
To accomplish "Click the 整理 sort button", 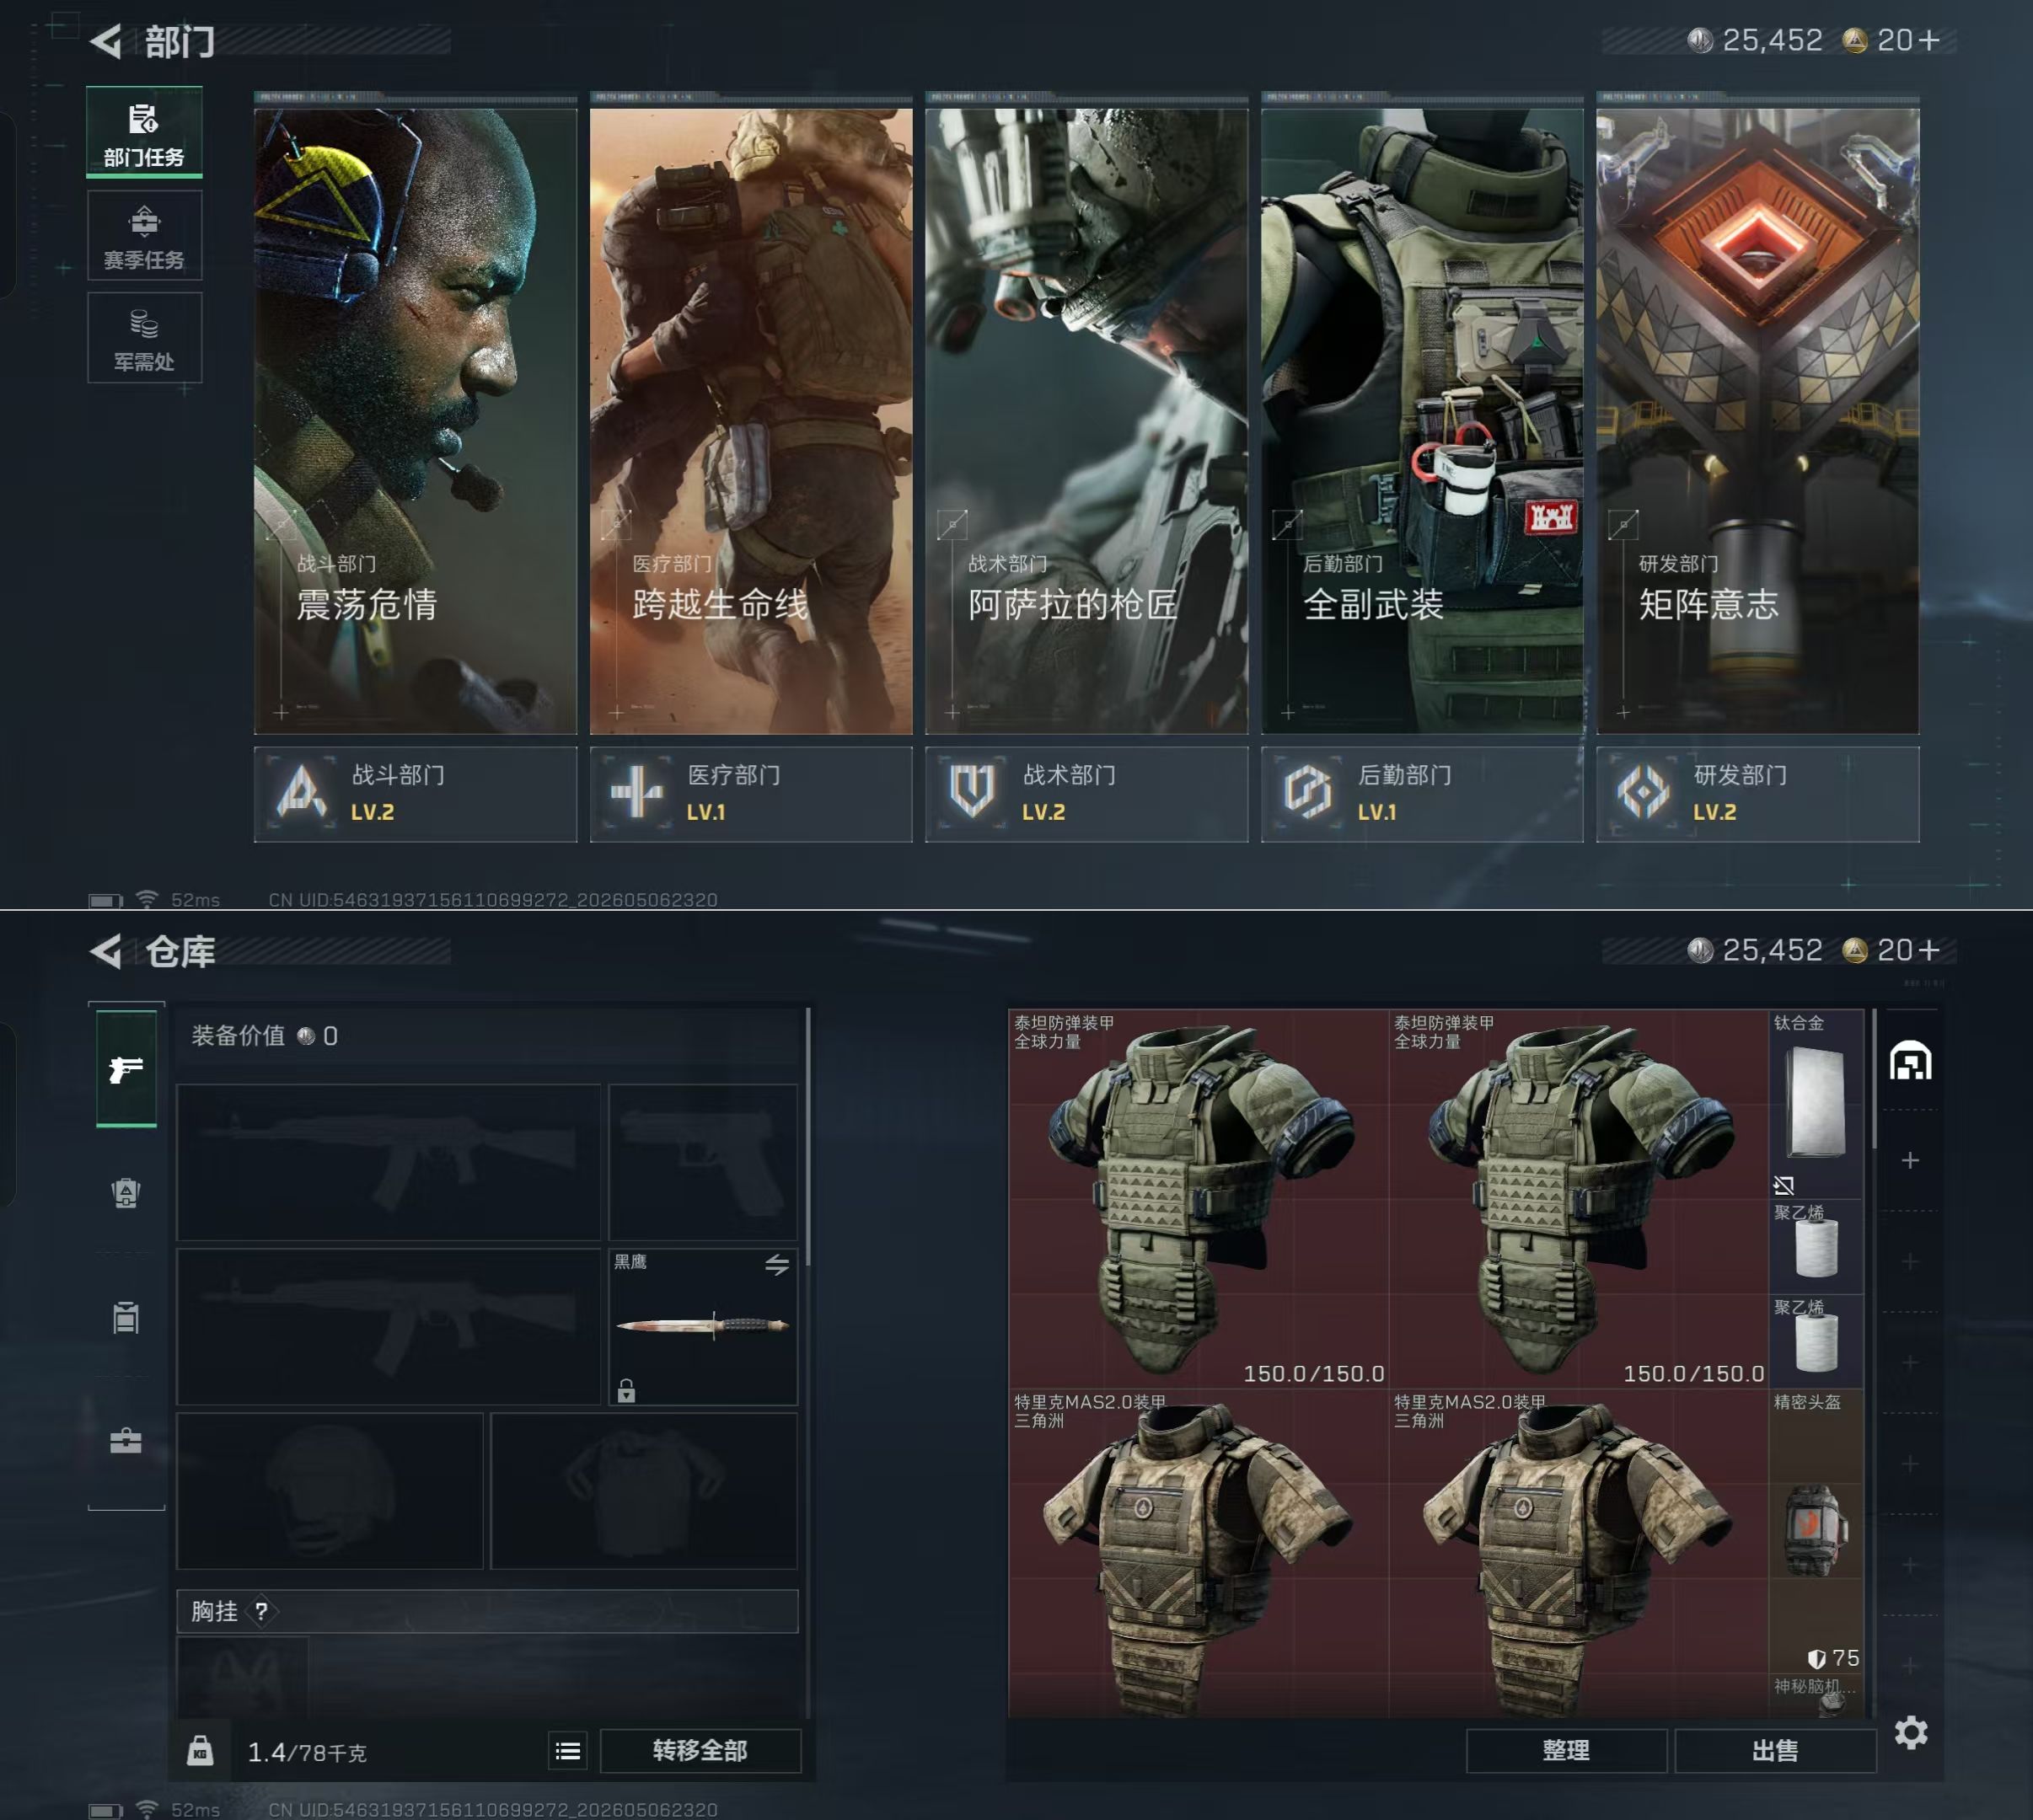I will click(x=1567, y=1751).
